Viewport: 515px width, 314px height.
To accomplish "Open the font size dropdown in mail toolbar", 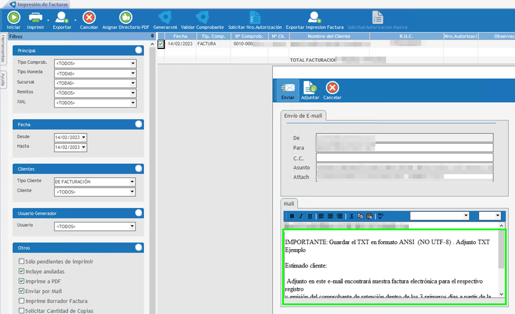I will 498,216.
